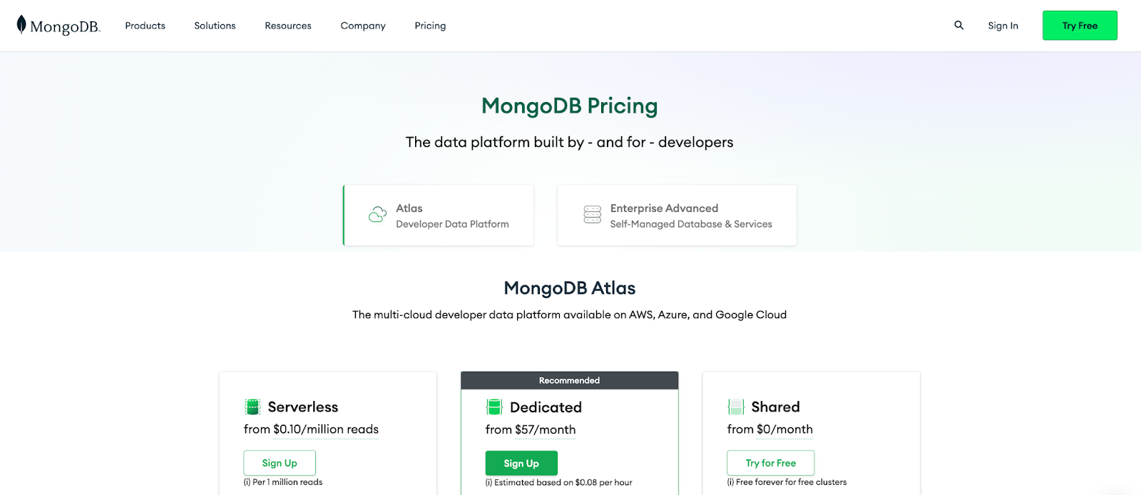
Task: Expand the Solutions navigation menu
Action: (215, 26)
